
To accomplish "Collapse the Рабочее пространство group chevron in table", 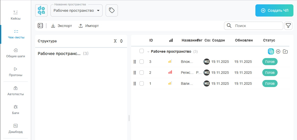I will click(x=148, y=52).
